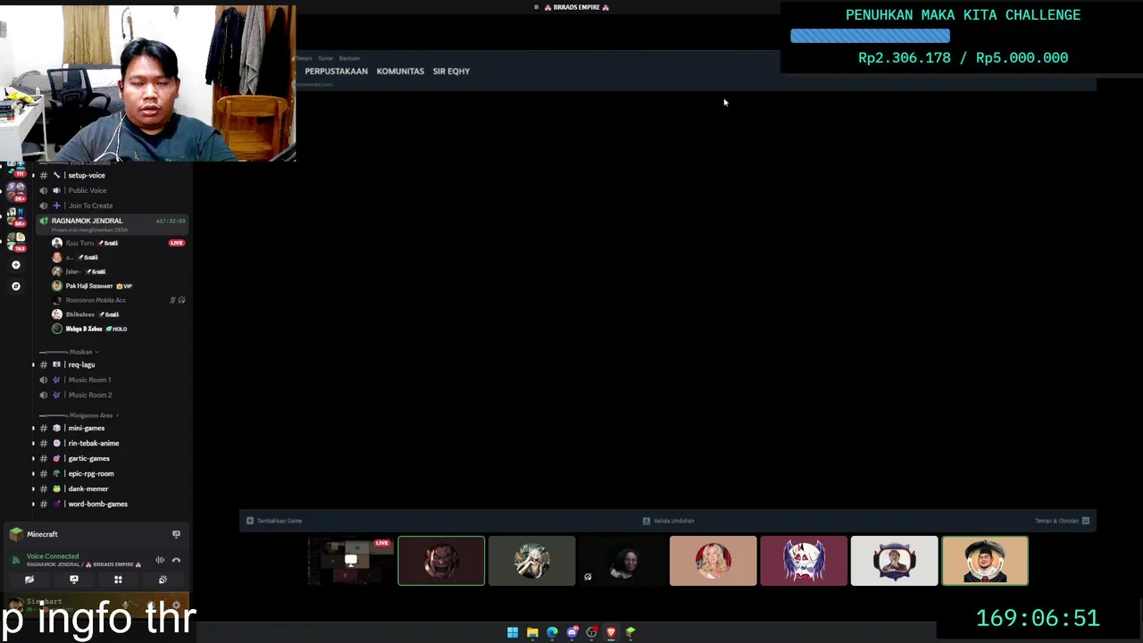Open the Activities launcher icon
Screen dimensions: 1143x643
coord(118,580)
